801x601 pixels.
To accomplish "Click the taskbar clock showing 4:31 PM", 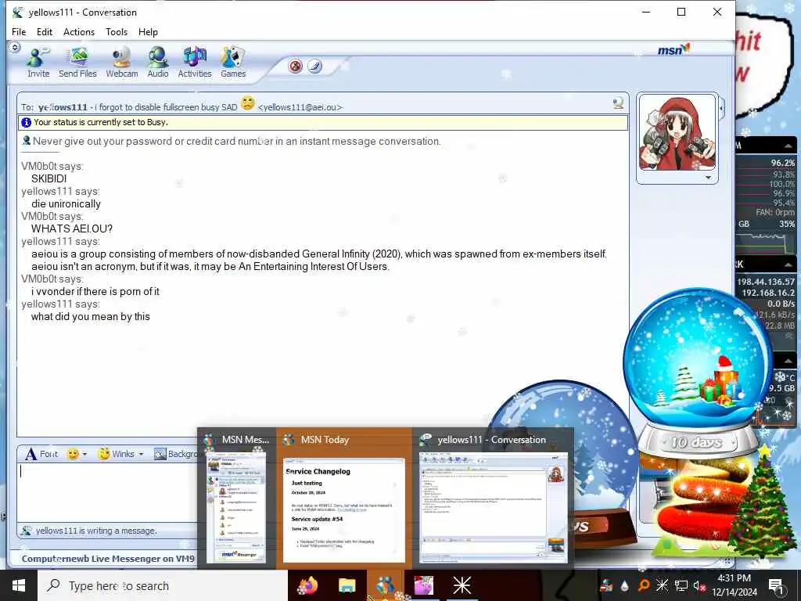I will coord(735,585).
